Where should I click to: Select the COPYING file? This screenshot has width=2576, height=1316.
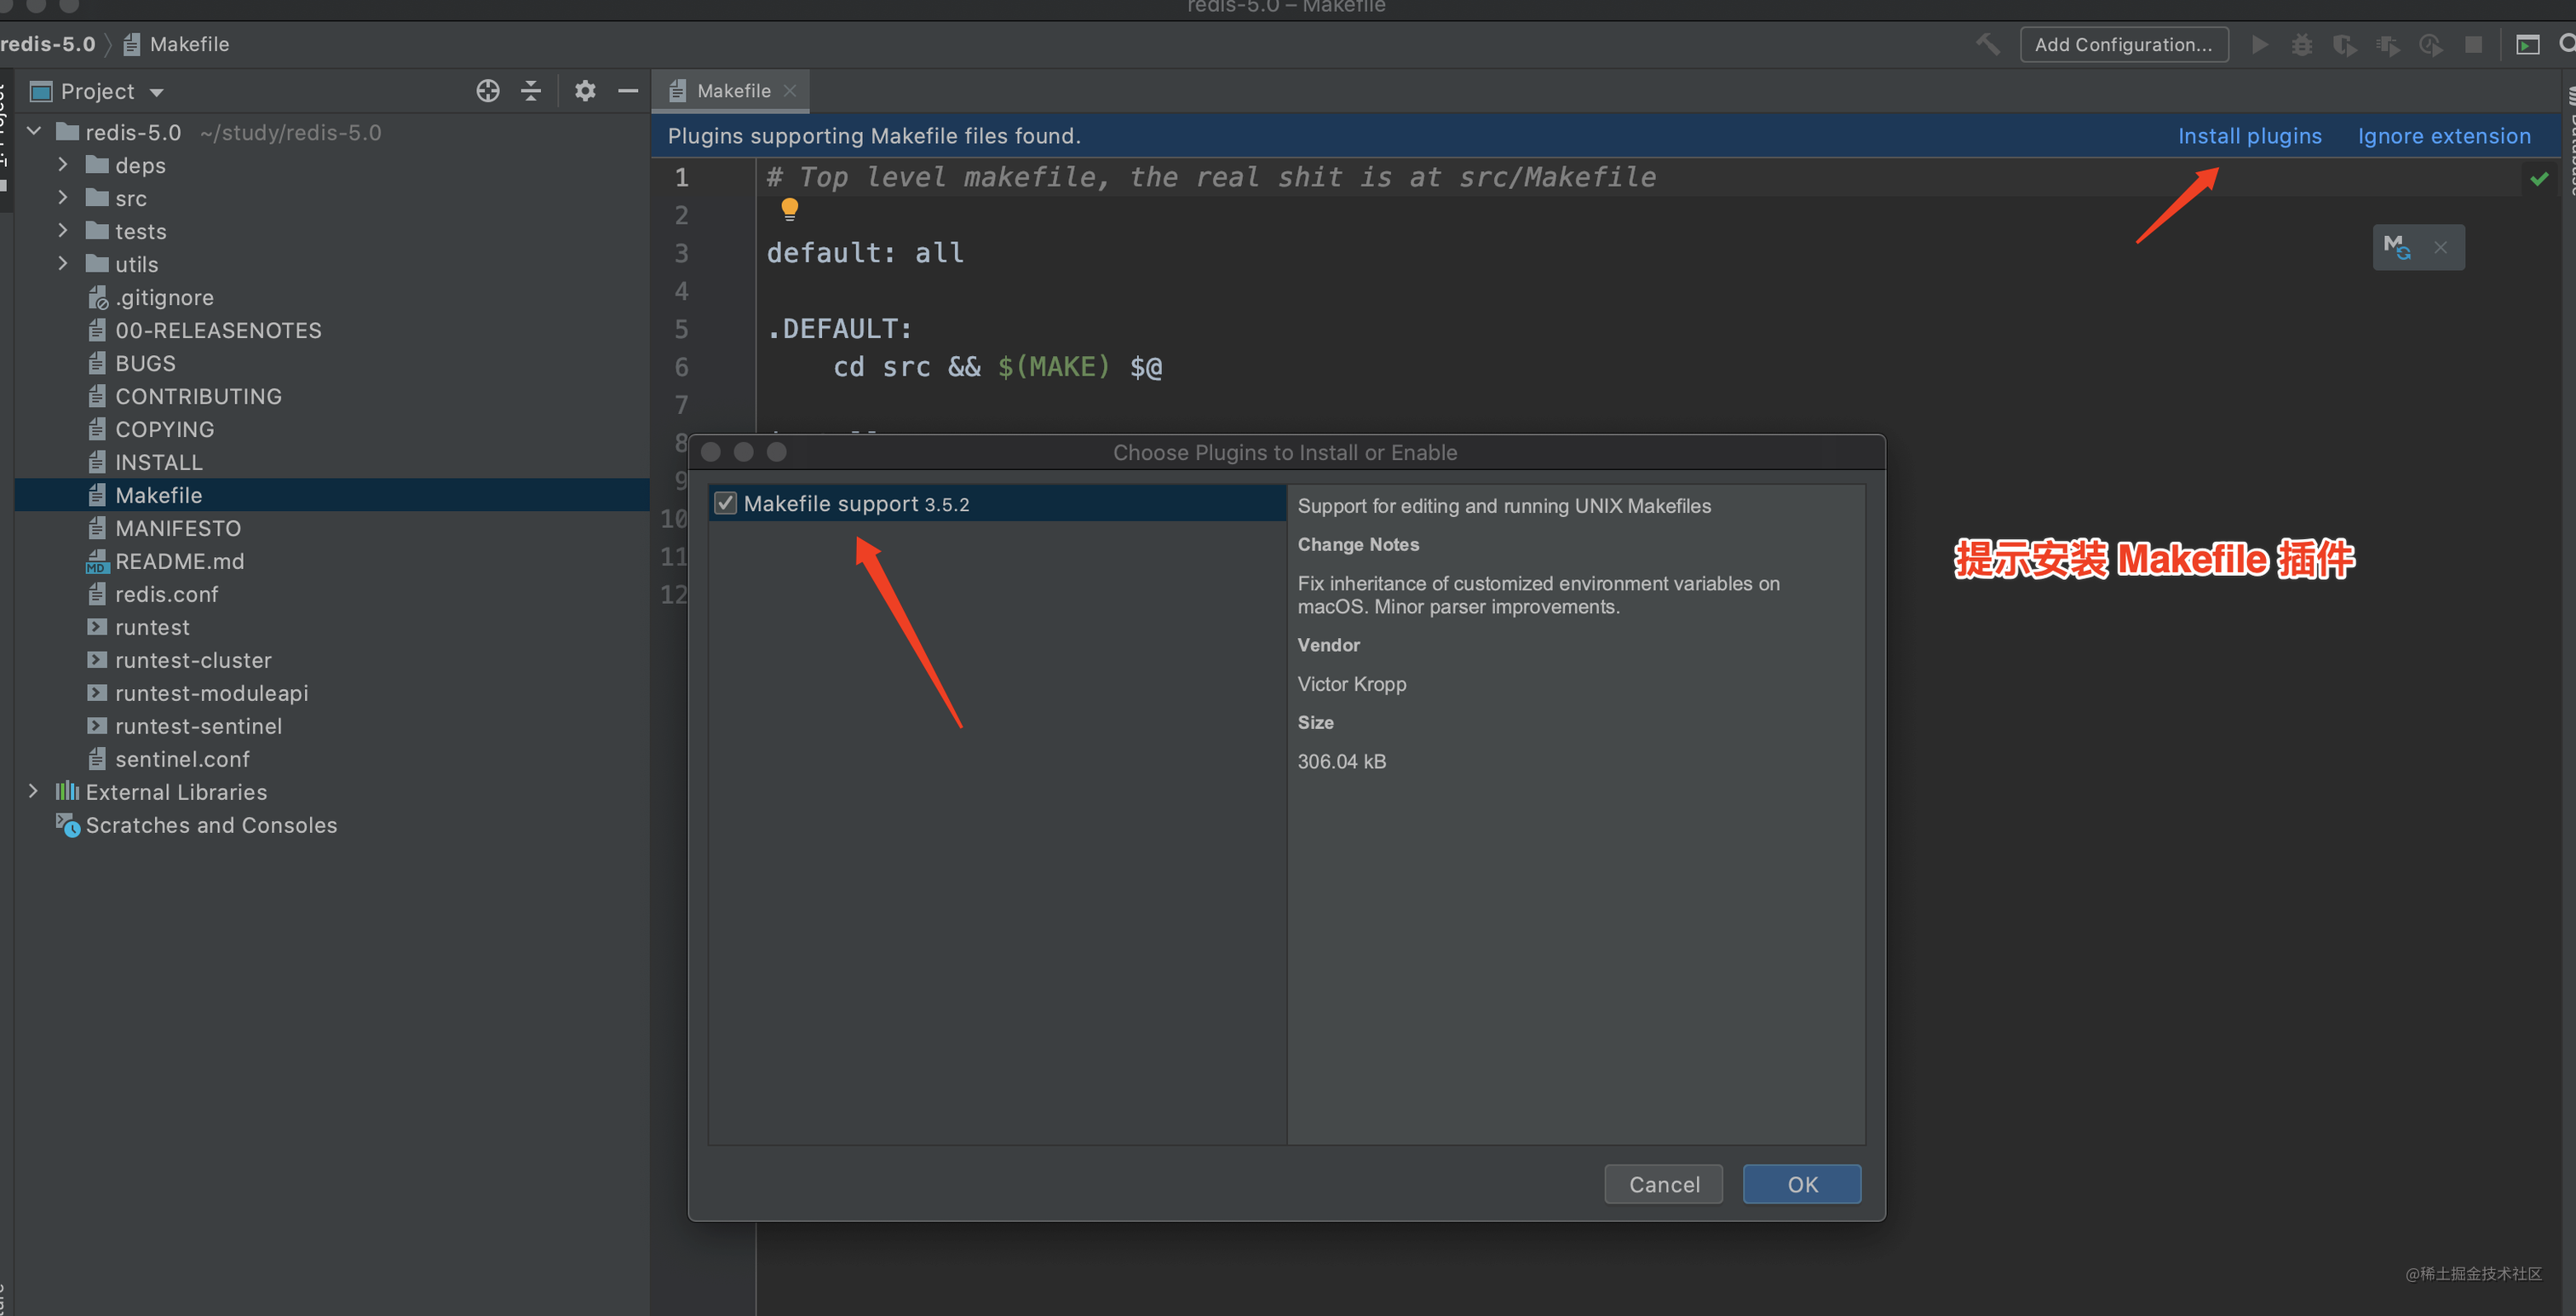click(x=332, y=429)
